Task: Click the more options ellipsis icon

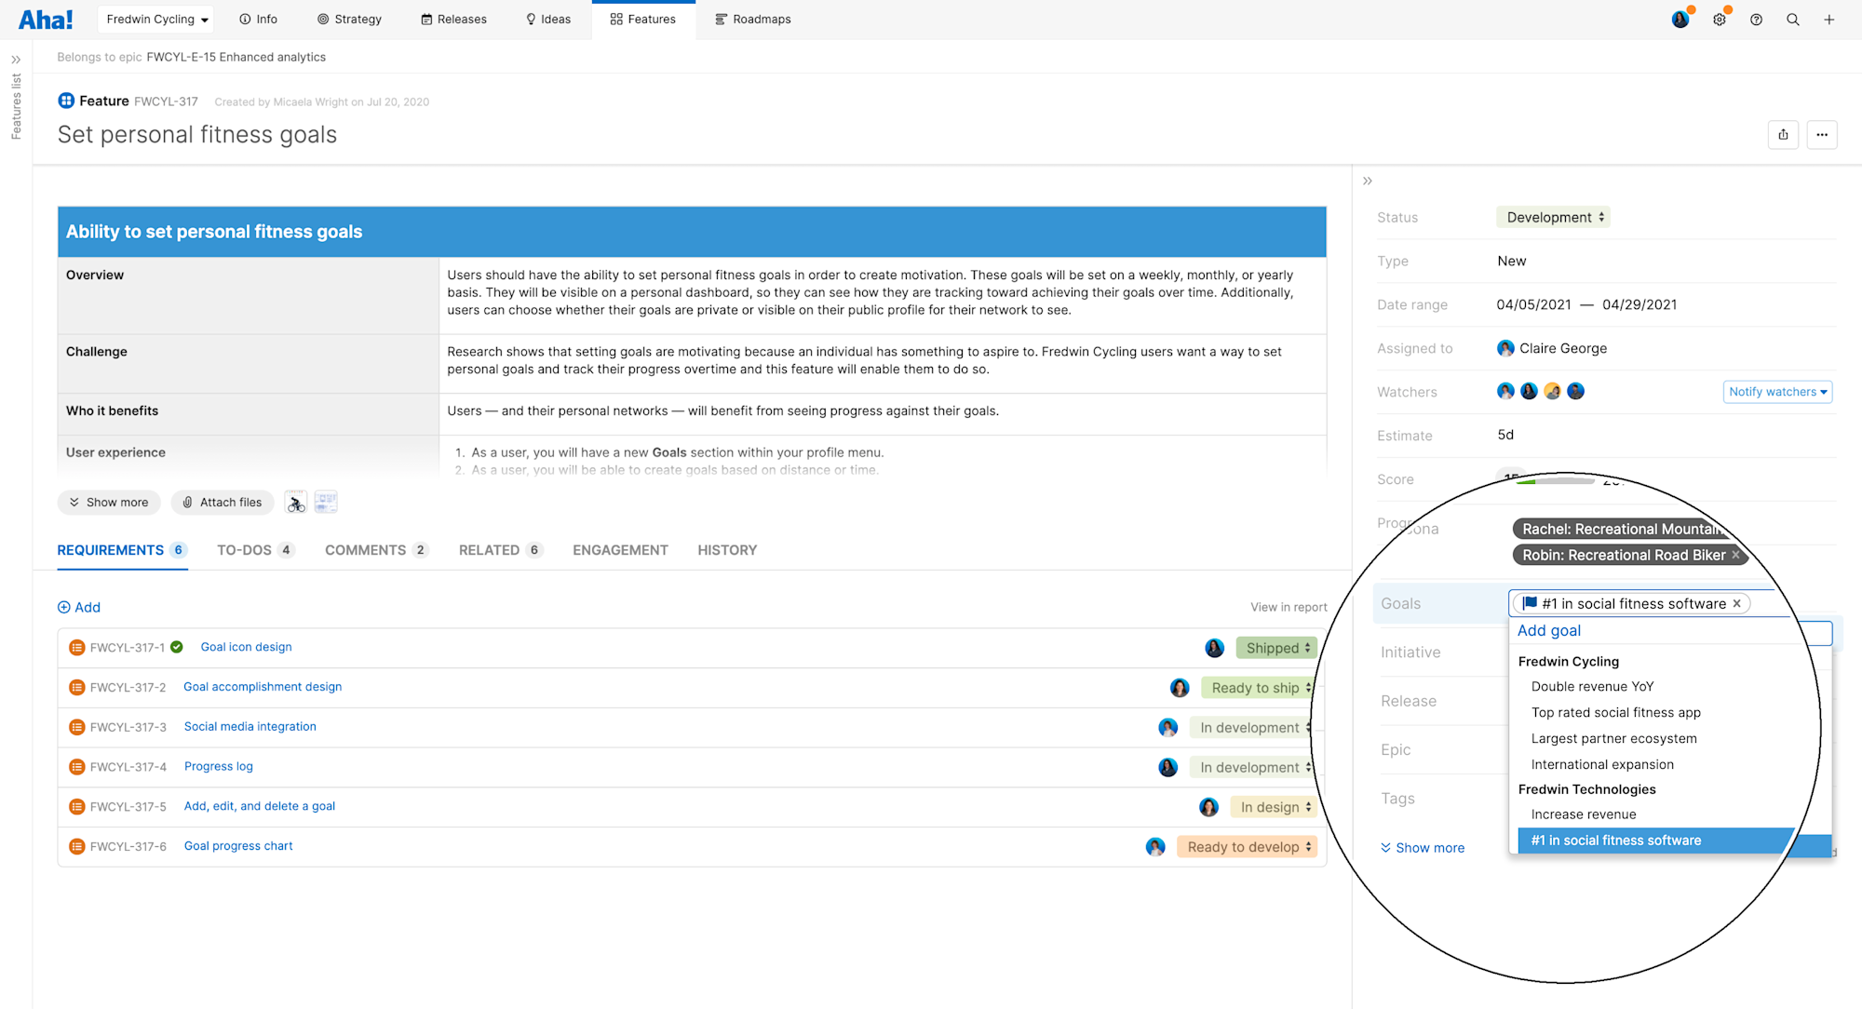Action: pyautogui.click(x=1822, y=134)
